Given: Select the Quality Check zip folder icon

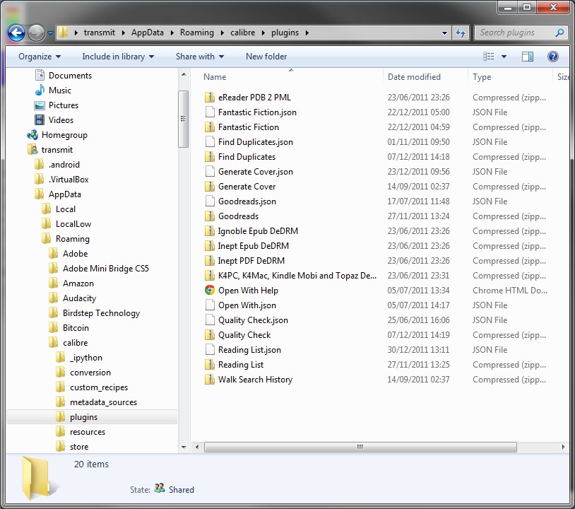Looking at the screenshot, I should [209, 335].
